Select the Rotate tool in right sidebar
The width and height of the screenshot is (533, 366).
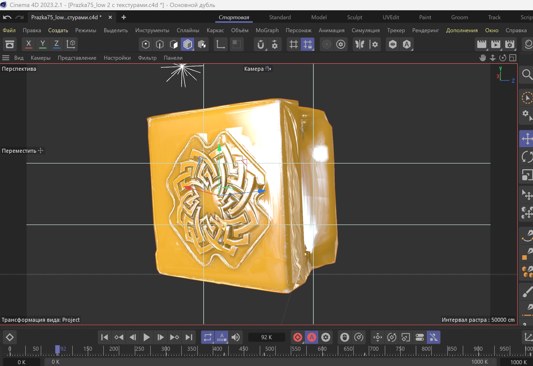pos(527,157)
